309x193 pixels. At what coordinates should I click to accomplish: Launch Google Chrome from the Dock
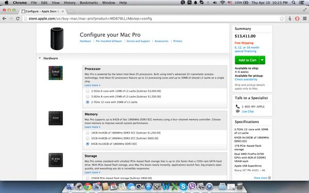(x=88, y=186)
